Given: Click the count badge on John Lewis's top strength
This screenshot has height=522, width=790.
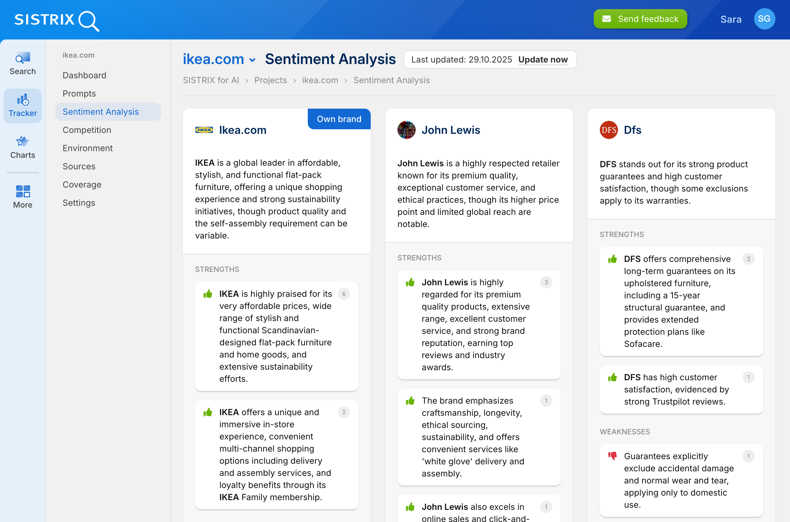Looking at the screenshot, I should click(x=546, y=282).
